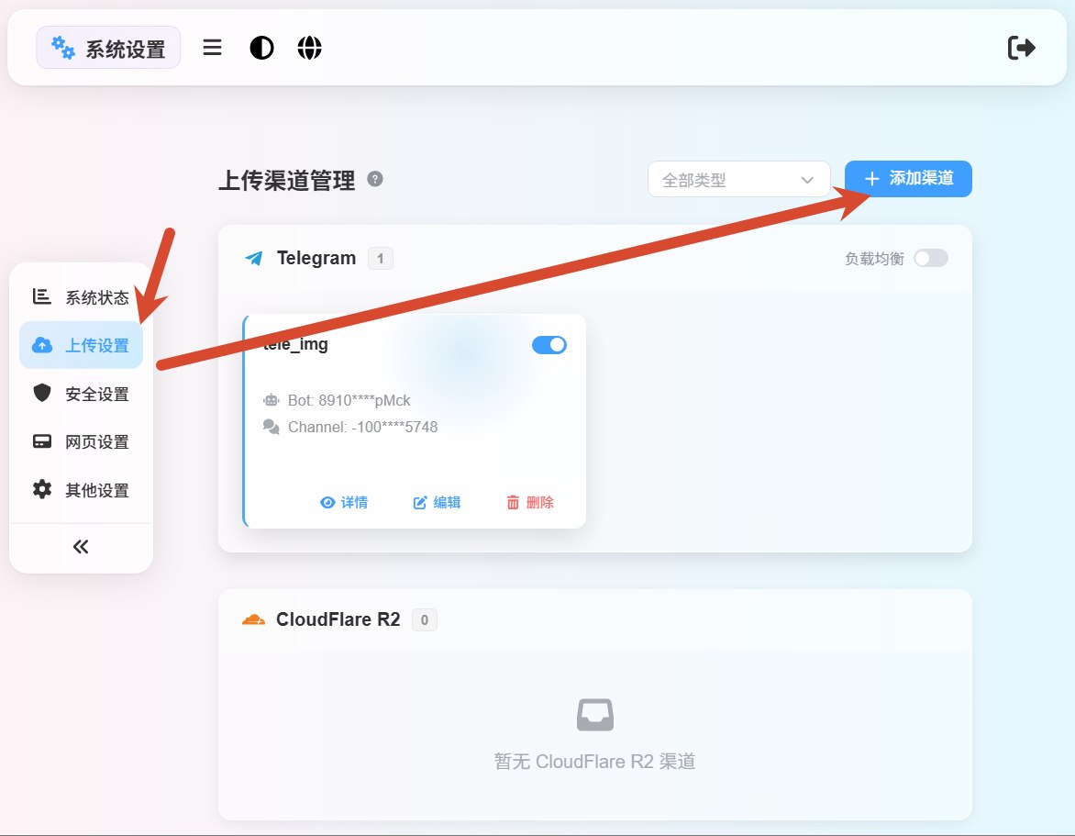Click the plus icon in 添加渠道
The width and height of the screenshot is (1075, 836).
pyautogui.click(x=871, y=179)
